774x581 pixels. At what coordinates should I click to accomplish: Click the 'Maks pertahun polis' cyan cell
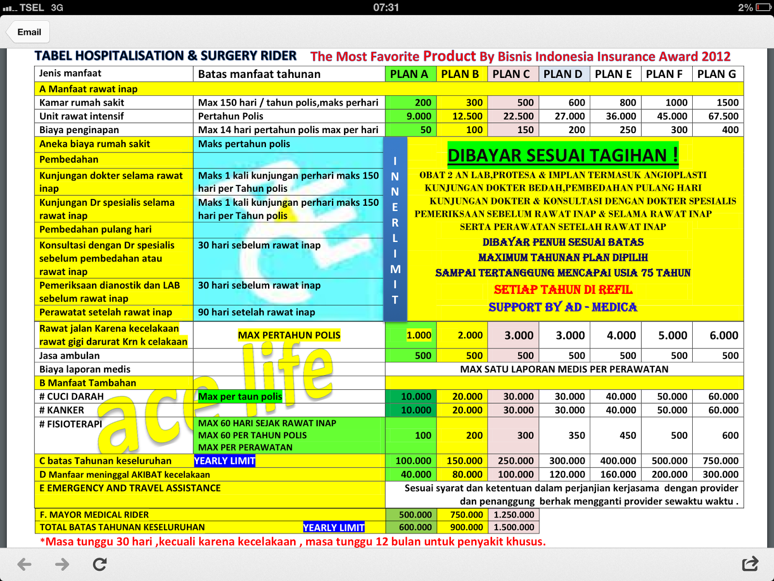coord(289,144)
